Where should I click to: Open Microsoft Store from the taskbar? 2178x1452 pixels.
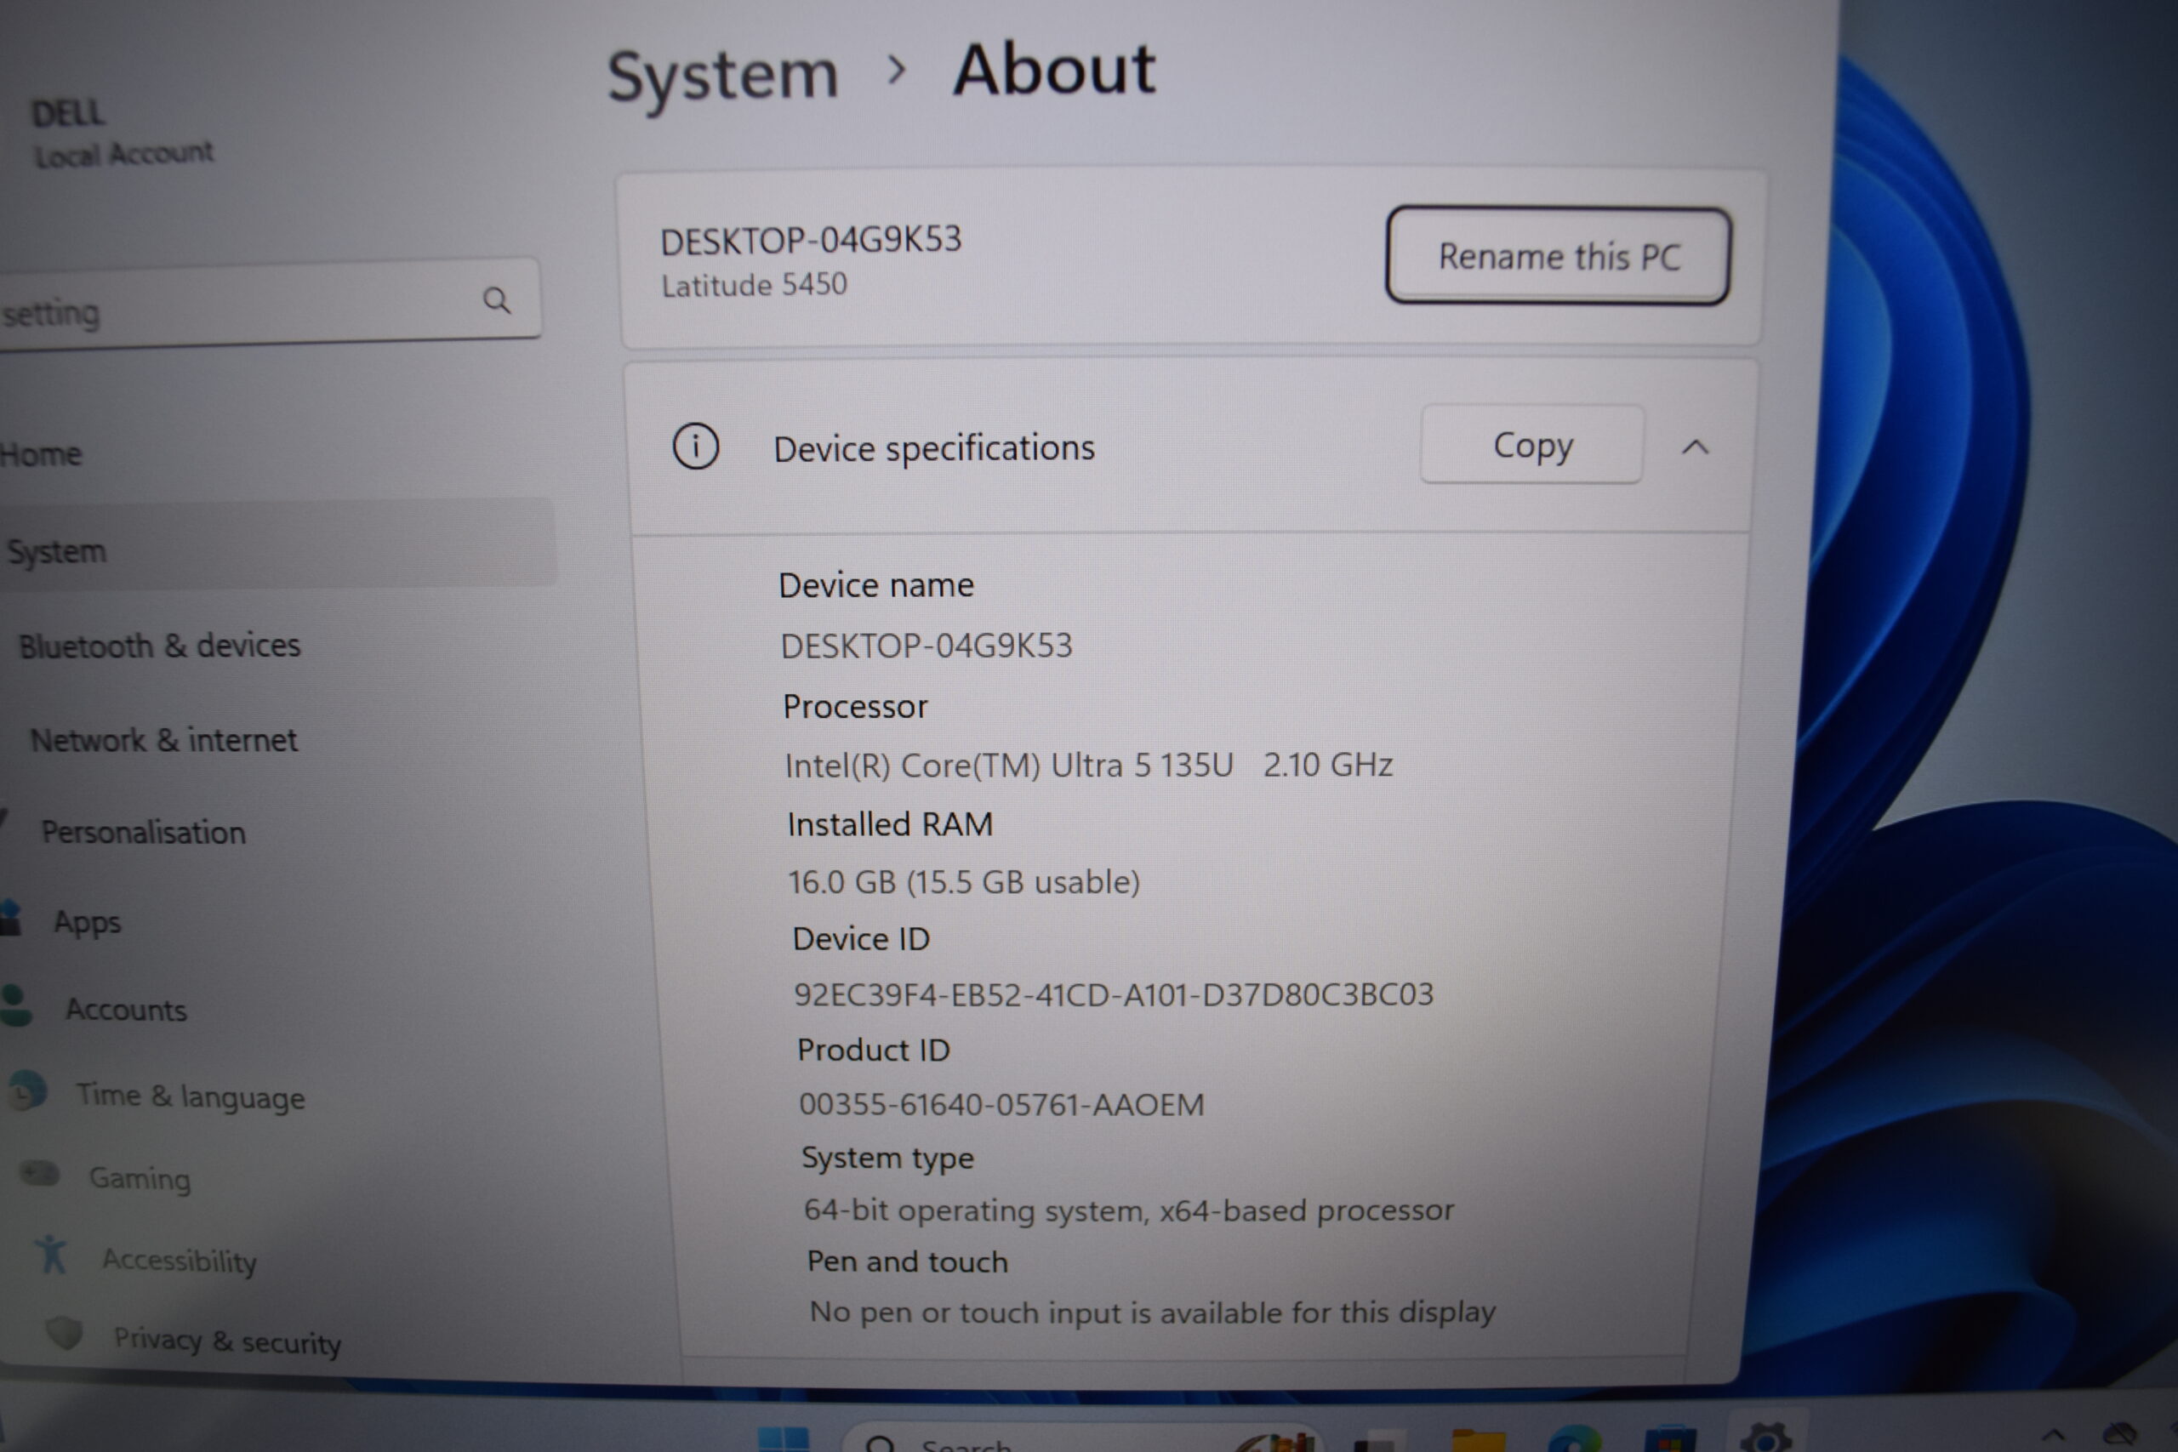tap(1671, 1440)
